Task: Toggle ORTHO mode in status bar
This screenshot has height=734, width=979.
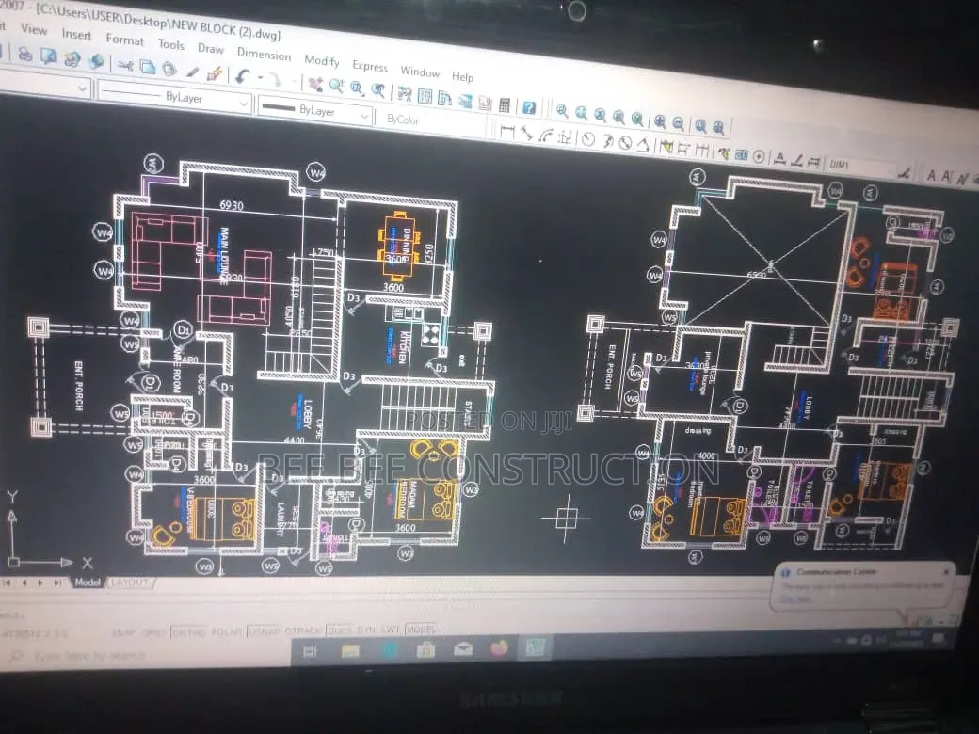Action: point(188,631)
